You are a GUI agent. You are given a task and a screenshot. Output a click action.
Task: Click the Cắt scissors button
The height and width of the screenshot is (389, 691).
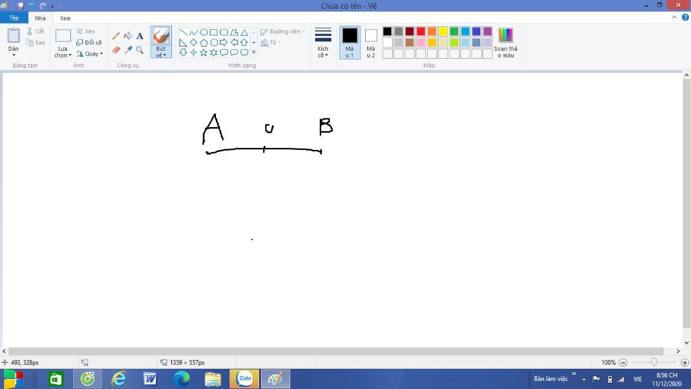pos(35,31)
